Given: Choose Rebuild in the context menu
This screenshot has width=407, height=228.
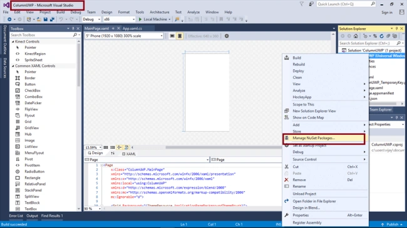Looking at the screenshot, I should [x=326, y=64].
